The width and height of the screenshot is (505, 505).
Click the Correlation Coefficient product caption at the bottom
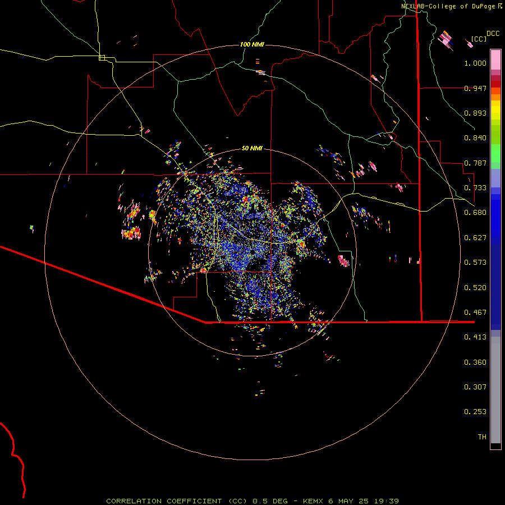pyautogui.click(x=252, y=501)
